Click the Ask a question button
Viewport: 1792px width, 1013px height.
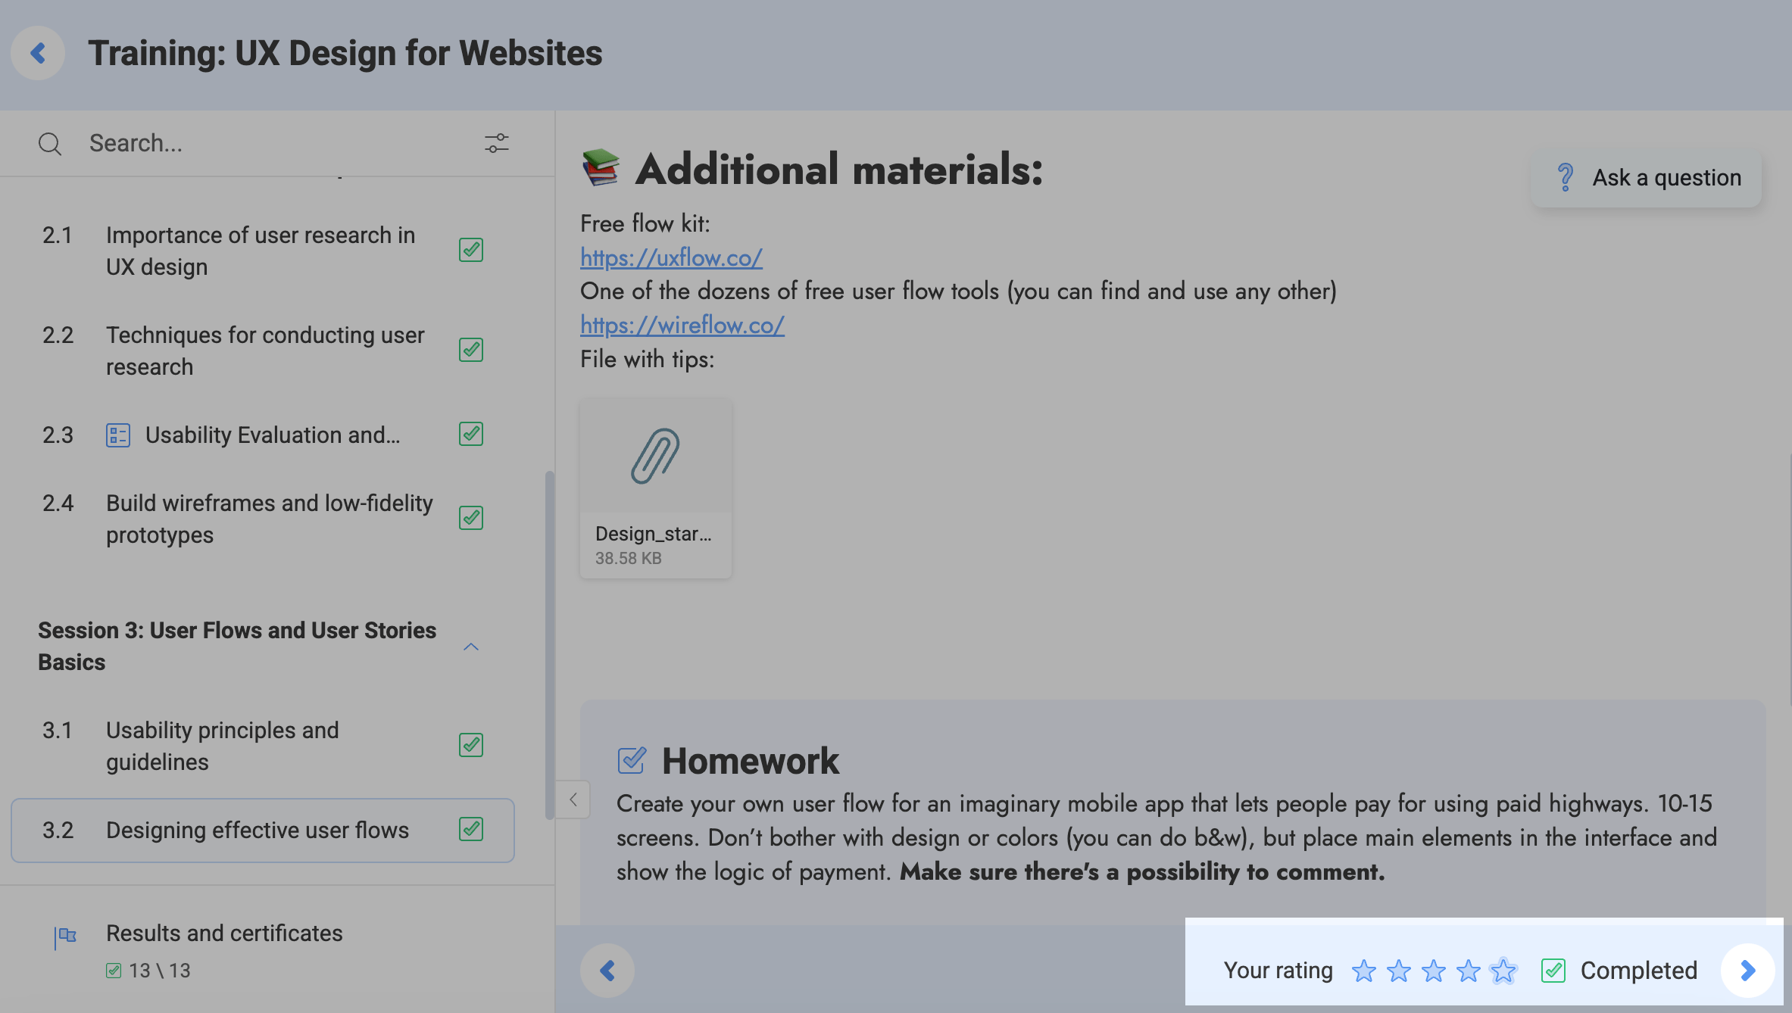1647,177
